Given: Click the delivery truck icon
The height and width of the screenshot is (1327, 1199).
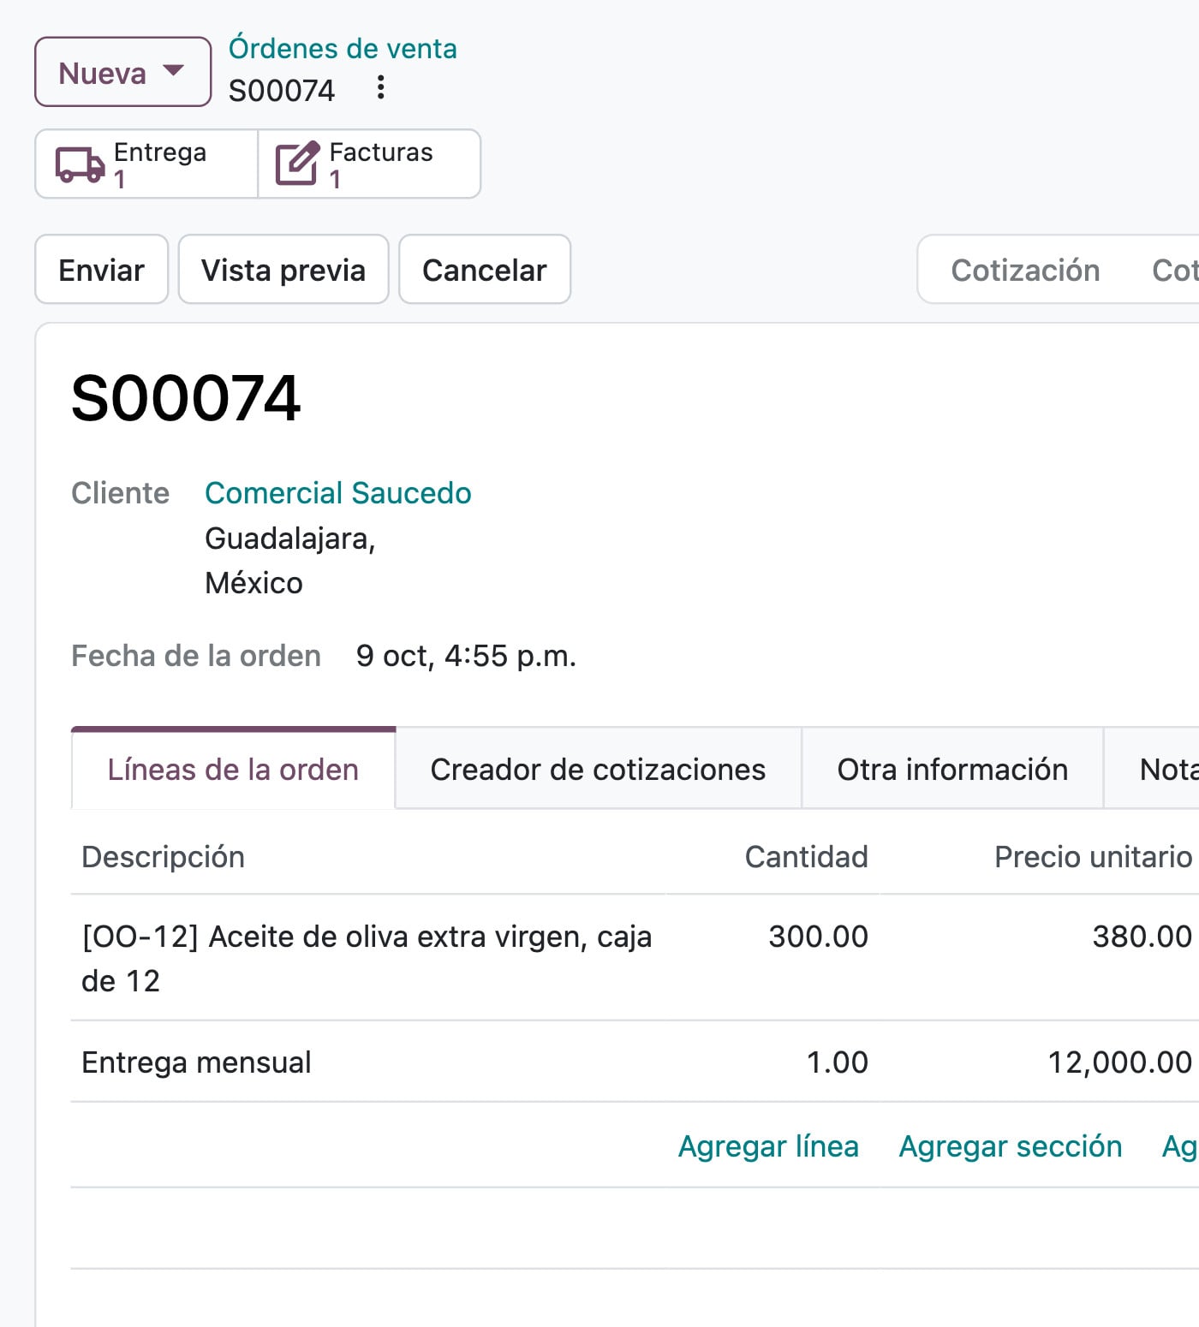Looking at the screenshot, I should tap(80, 164).
